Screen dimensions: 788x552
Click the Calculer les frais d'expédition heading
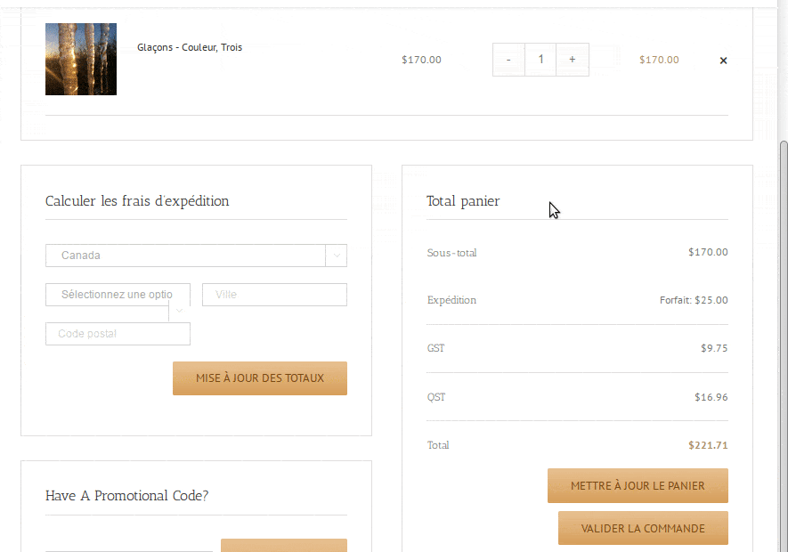(137, 201)
